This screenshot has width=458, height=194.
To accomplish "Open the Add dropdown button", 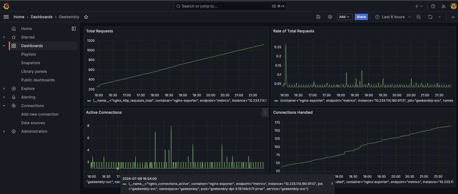I will 344,17.
